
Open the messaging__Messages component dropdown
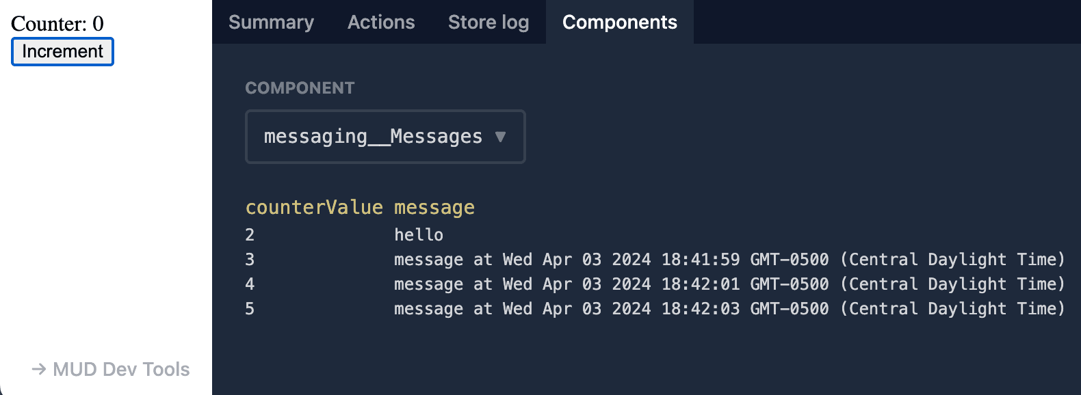(385, 137)
